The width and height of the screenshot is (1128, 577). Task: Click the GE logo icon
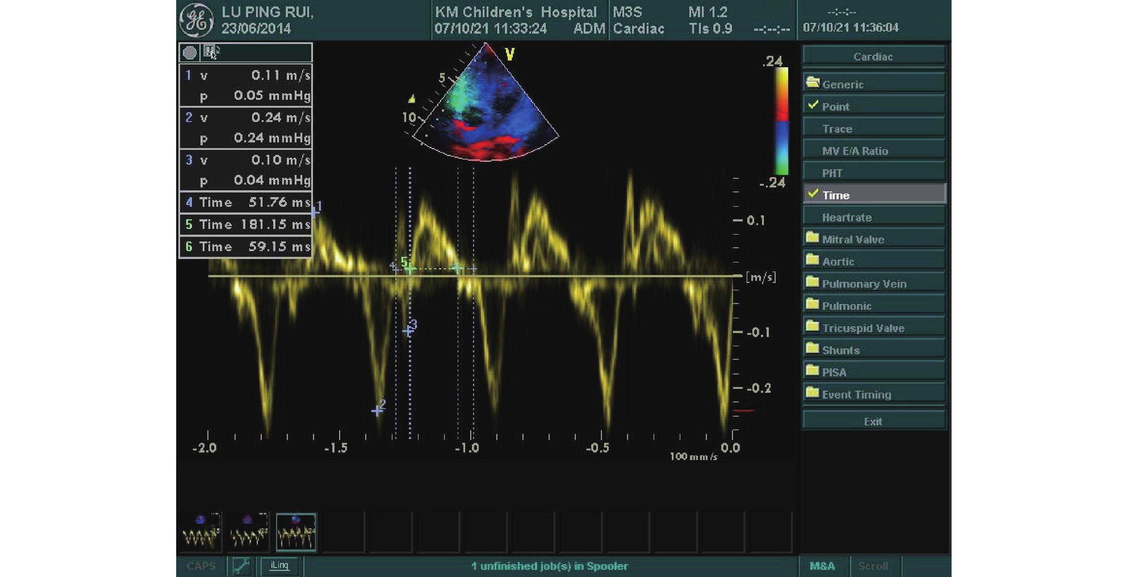point(197,20)
